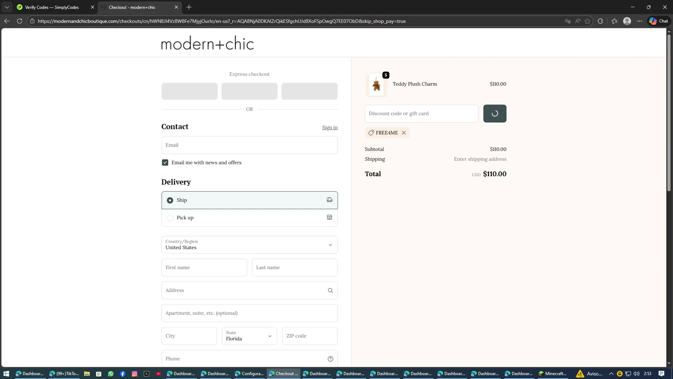This screenshot has width=673, height=379.
Task: Choose the Pick up delivery option
Action: click(x=249, y=218)
